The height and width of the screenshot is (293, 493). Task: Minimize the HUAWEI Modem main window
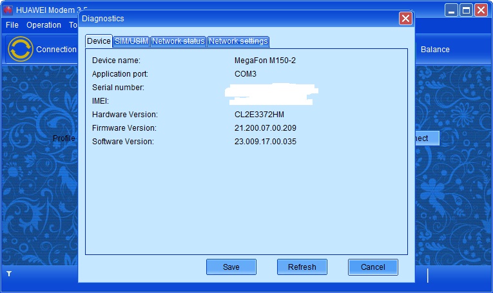(x=451, y=10)
